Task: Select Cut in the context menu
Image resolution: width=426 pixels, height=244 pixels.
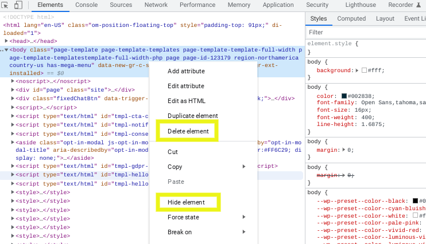Action: coord(172,152)
